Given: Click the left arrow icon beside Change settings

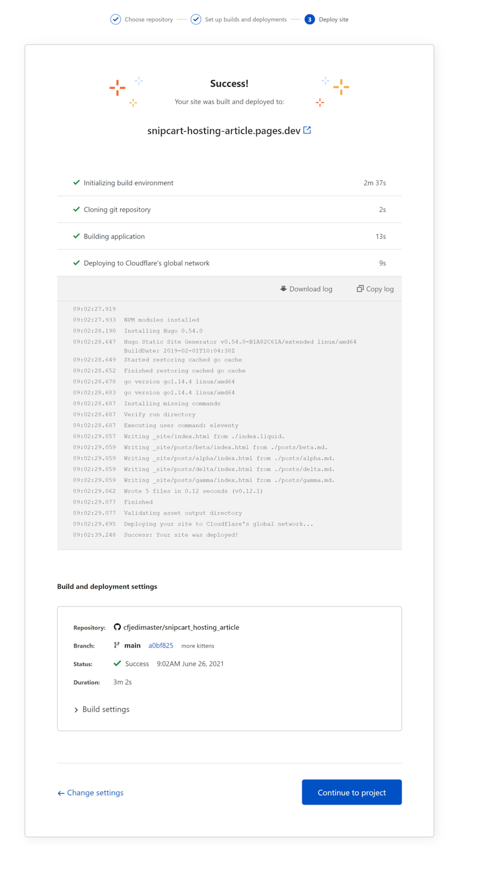Looking at the screenshot, I should pos(61,793).
